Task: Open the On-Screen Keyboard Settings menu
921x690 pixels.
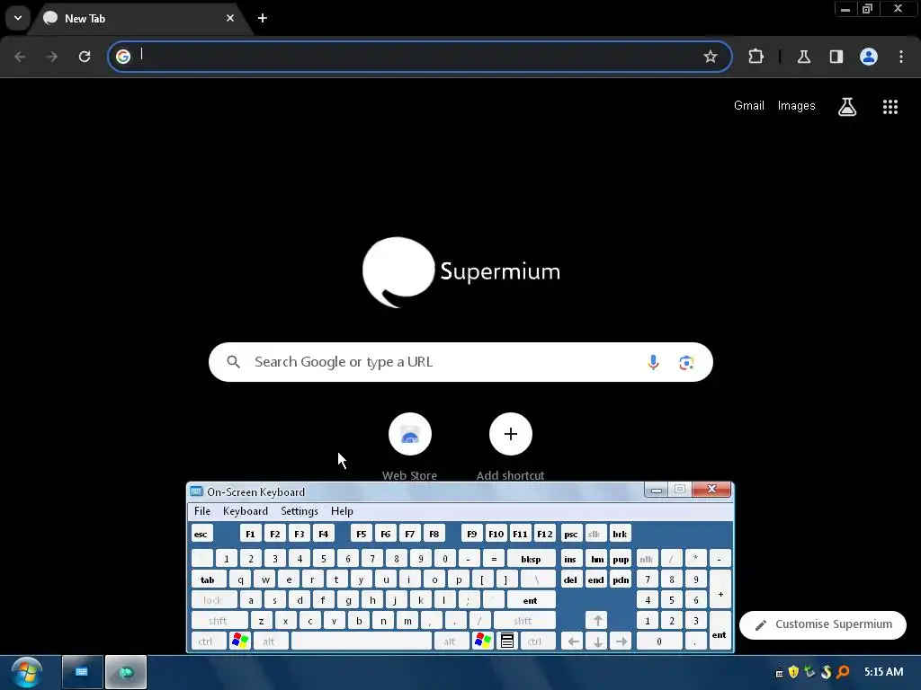Action: [299, 511]
